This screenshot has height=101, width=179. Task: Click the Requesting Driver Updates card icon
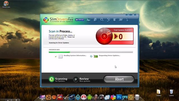(x=96, y=56)
